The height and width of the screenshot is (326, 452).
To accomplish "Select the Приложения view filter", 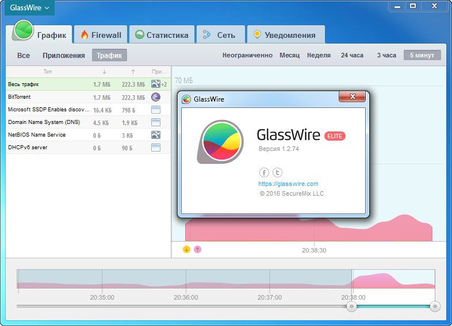I will tap(64, 55).
